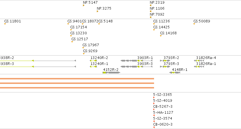Click the 5-SZ-3365 red arrow marker
241x129 pixels.
154,98
